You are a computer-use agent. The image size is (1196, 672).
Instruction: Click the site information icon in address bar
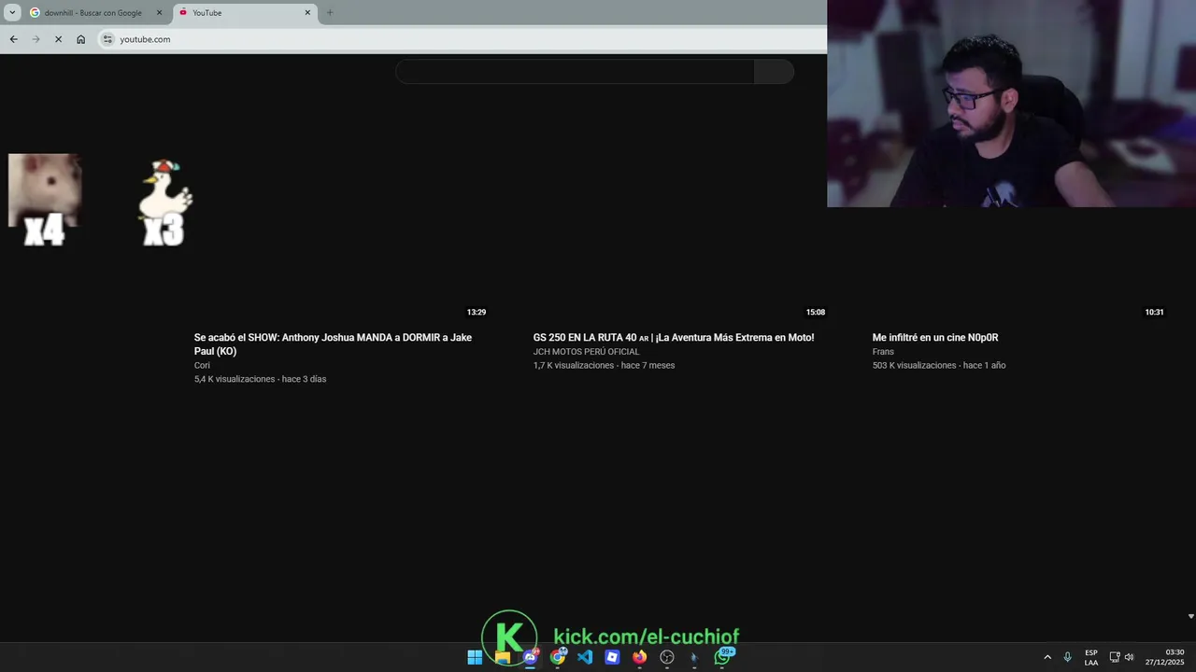(107, 39)
